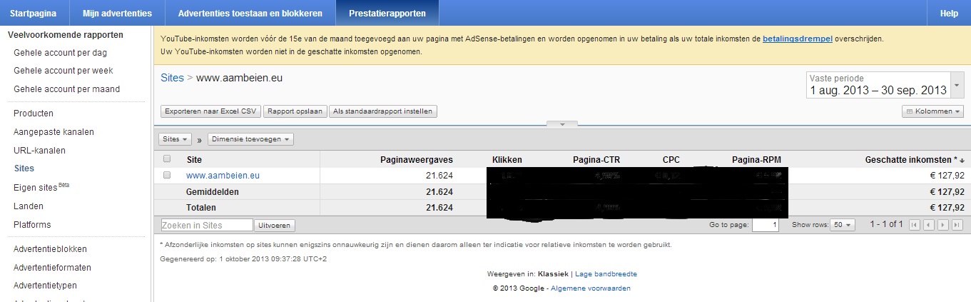Switch to Lage bandbreedte view
This screenshot has height=302, width=971.
click(x=606, y=274)
